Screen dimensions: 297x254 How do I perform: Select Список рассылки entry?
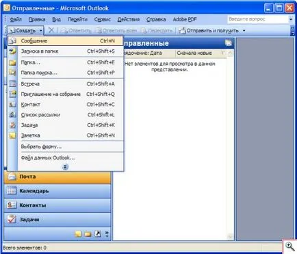[x=66, y=114]
